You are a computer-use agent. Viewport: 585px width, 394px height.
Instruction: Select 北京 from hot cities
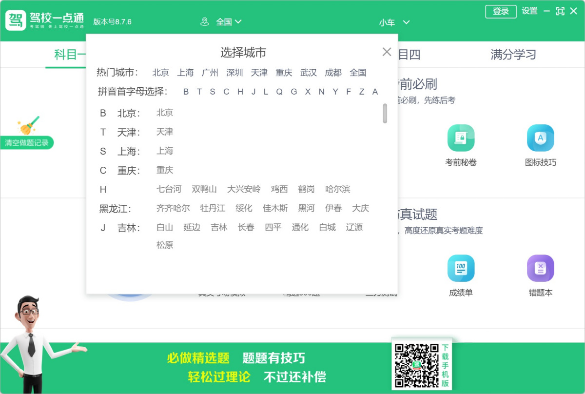coord(161,72)
